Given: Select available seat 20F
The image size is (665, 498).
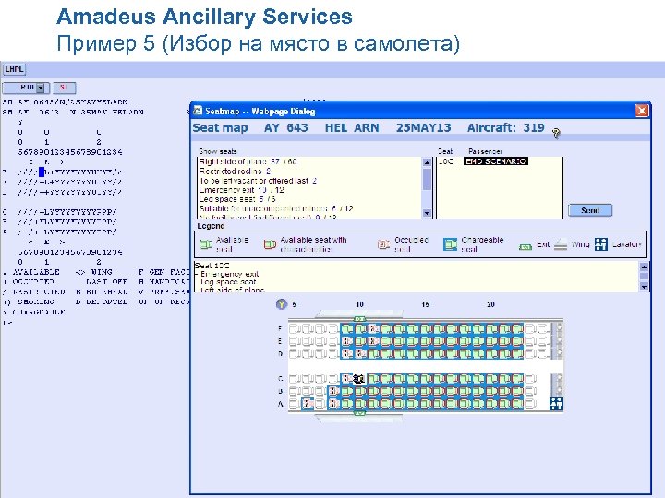Looking at the screenshot, I should coord(491,329).
